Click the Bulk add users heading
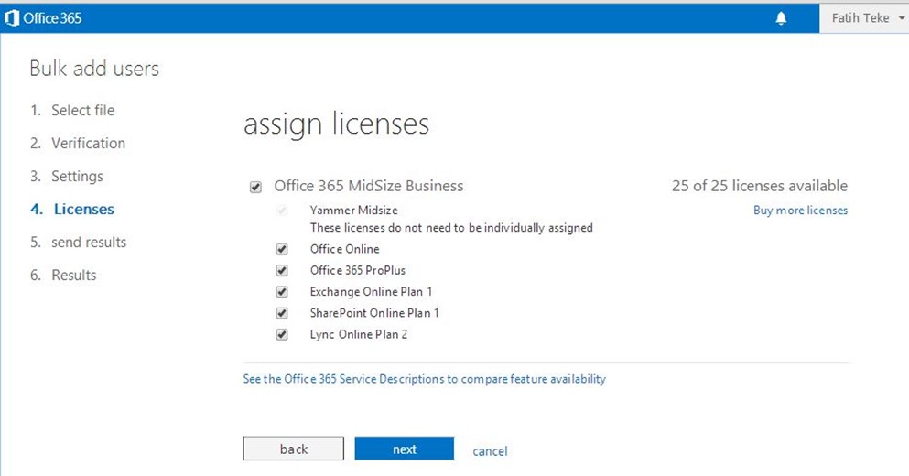The width and height of the screenshot is (909, 476). click(94, 69)
